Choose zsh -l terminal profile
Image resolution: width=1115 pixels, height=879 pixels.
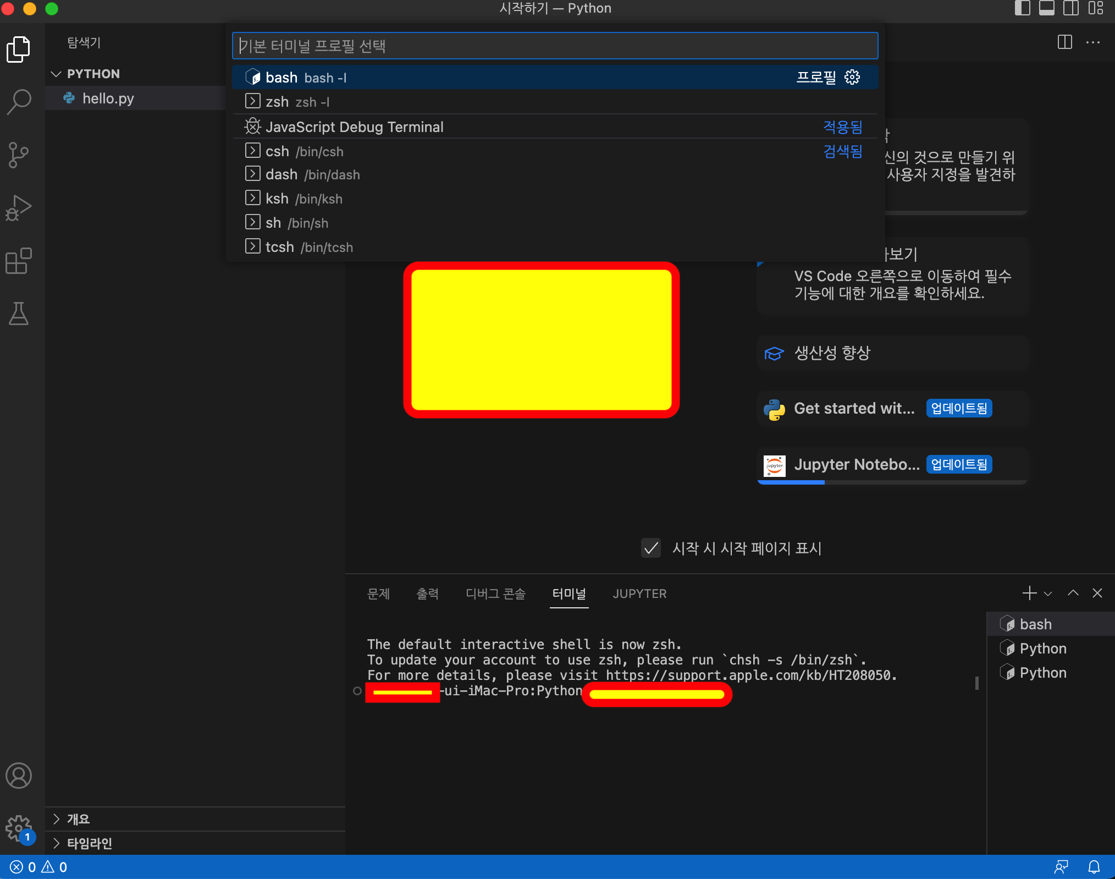coord(555,102)
